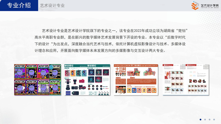
Task: Click the orange cube logo icon
Action: click(194, 6)
